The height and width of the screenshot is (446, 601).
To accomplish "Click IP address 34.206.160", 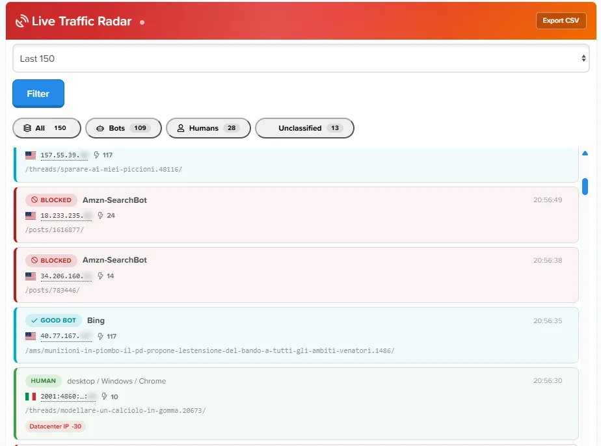I will point(66,276).
